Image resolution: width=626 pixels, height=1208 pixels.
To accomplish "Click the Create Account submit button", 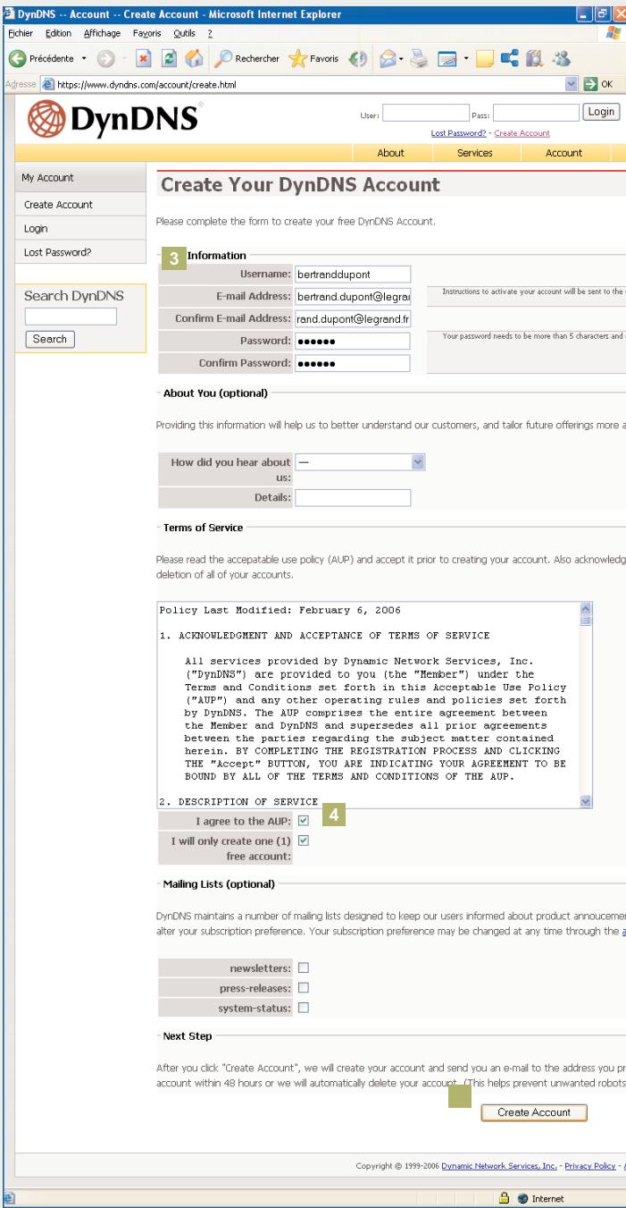I will [x=533, y=1111].
